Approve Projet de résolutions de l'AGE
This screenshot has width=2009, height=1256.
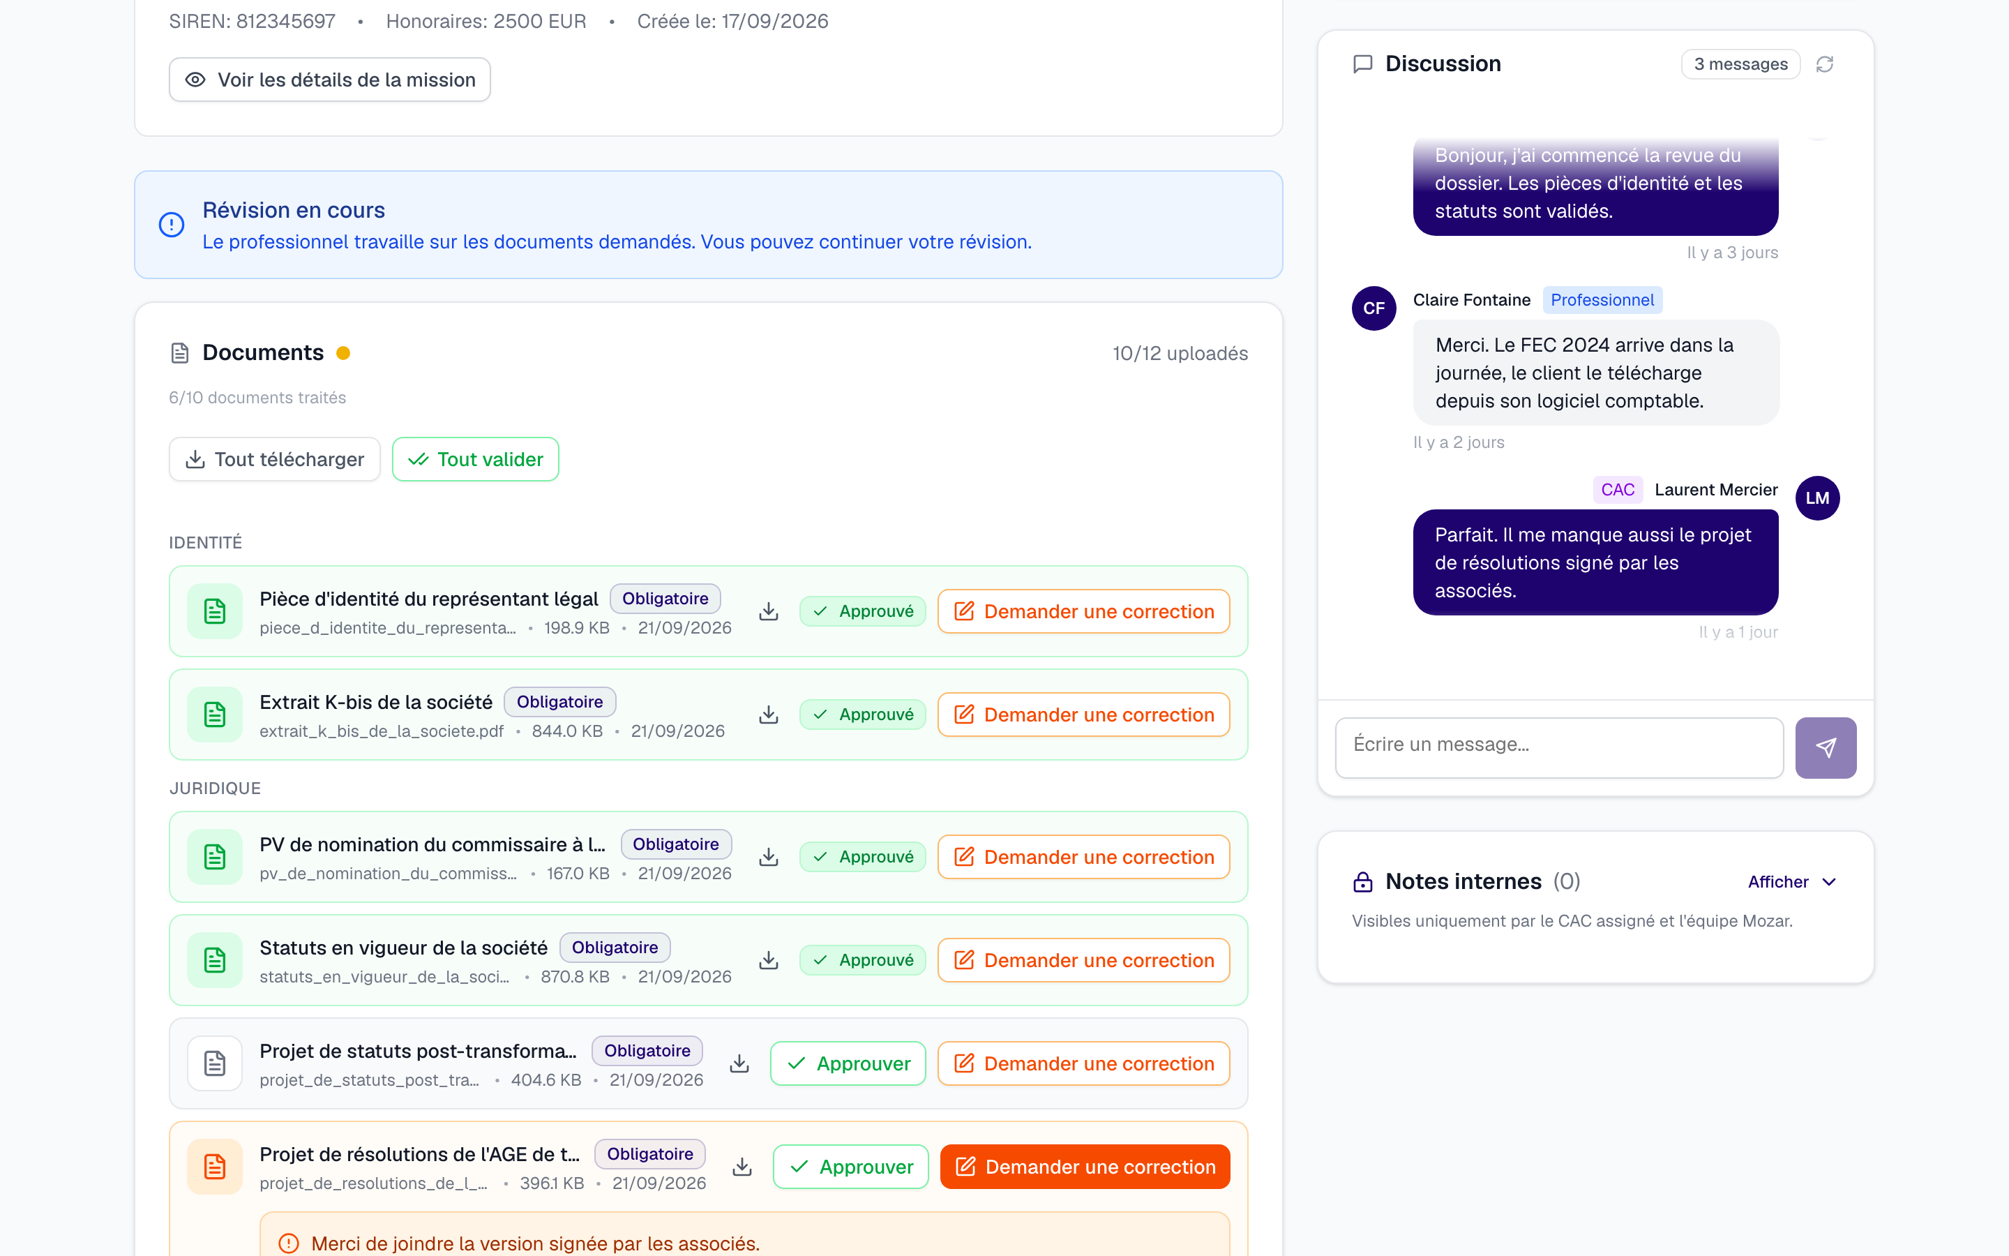[x=850, y=1166]
